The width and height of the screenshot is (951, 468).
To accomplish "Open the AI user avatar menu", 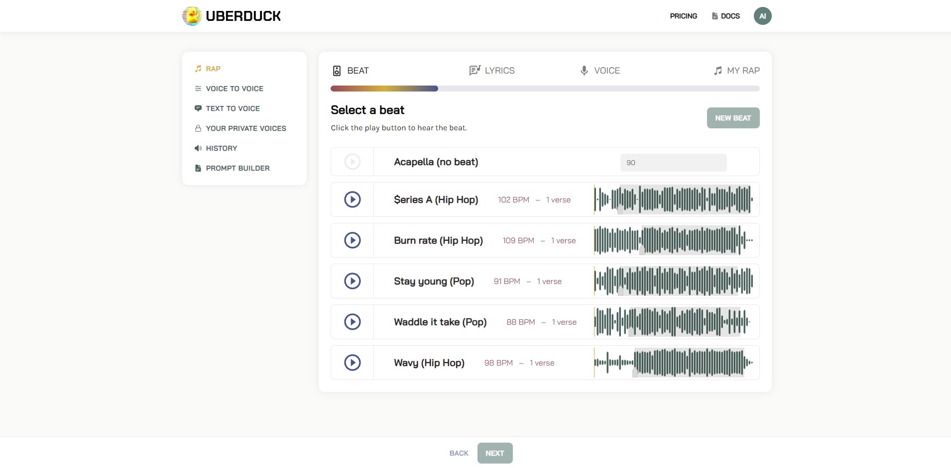I will click(762, 16).
